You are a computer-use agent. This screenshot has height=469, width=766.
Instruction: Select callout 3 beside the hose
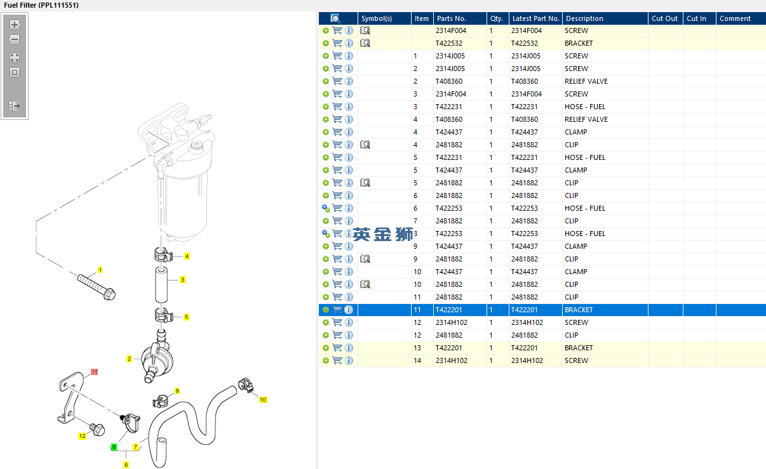point(182,279)
